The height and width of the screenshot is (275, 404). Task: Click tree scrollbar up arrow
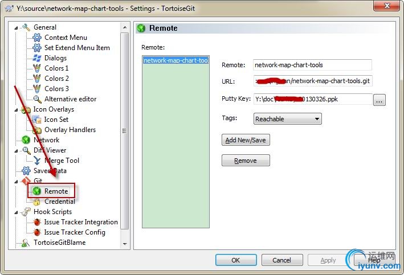point(125,27)
